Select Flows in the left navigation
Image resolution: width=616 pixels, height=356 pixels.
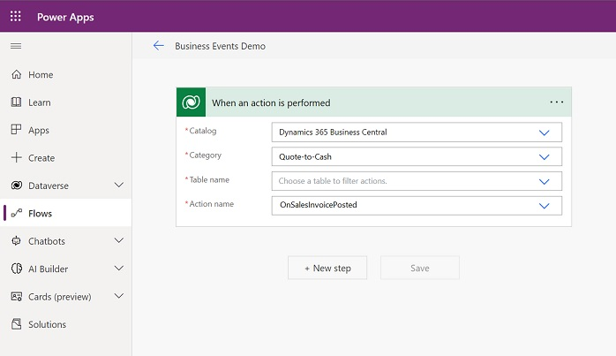(40, 213)
